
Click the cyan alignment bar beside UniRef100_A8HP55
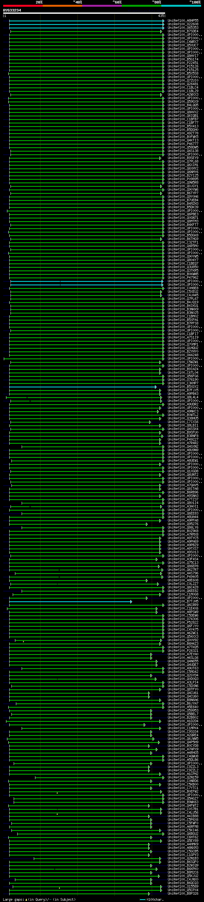coord(86,21)
